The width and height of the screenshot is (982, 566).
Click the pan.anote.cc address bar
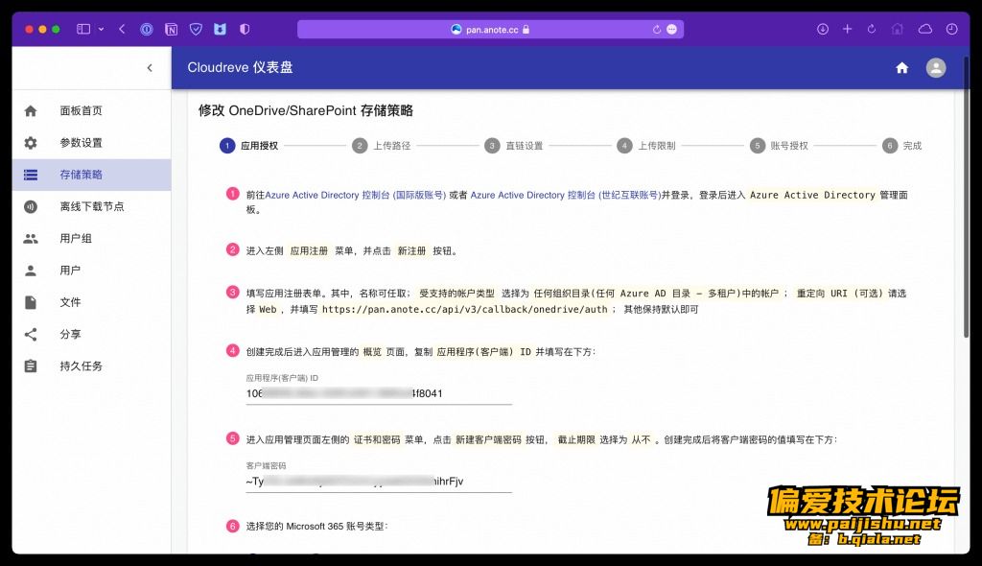(x=490, y=30)
